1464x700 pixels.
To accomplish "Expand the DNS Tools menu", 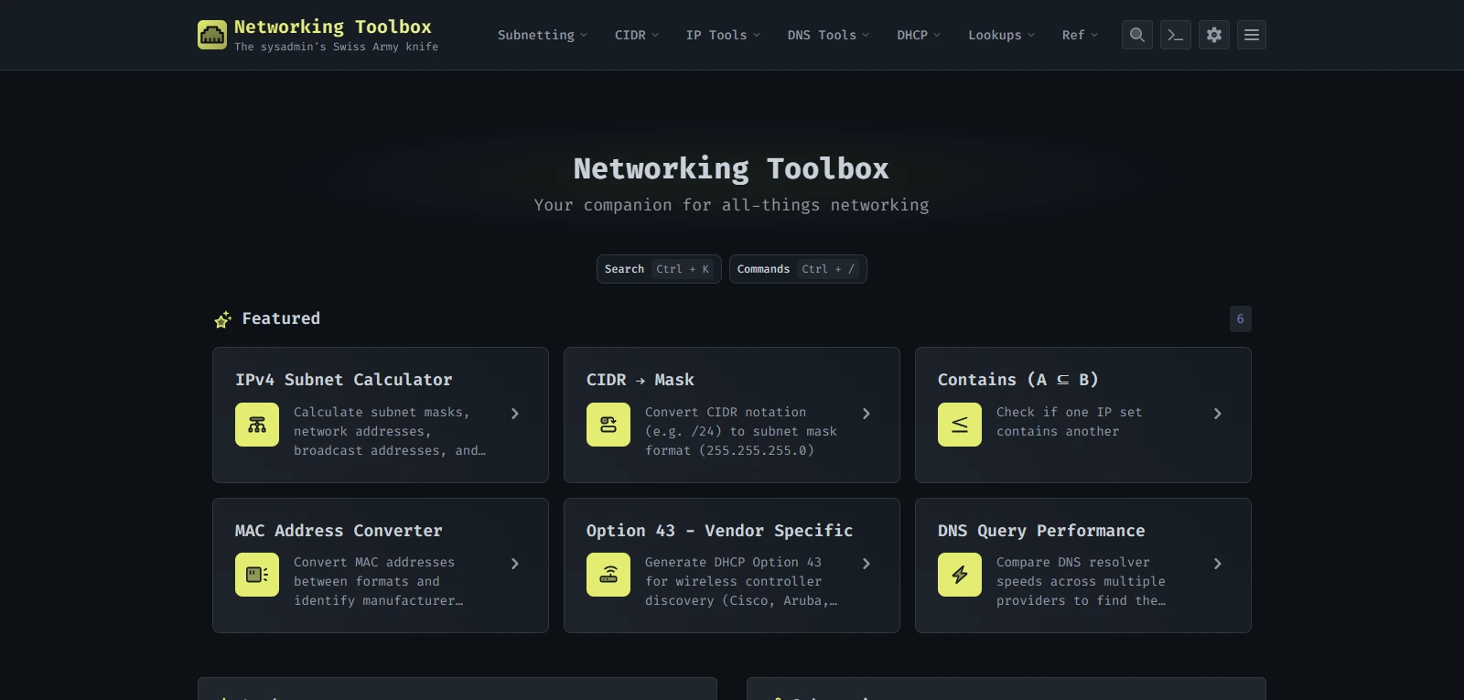I will point(828,35).
